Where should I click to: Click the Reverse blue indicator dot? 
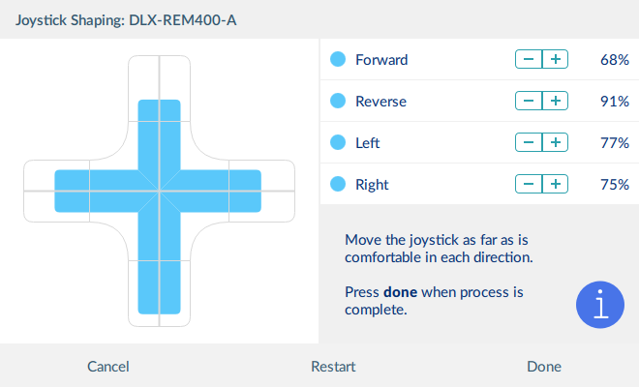click(338, 101)
